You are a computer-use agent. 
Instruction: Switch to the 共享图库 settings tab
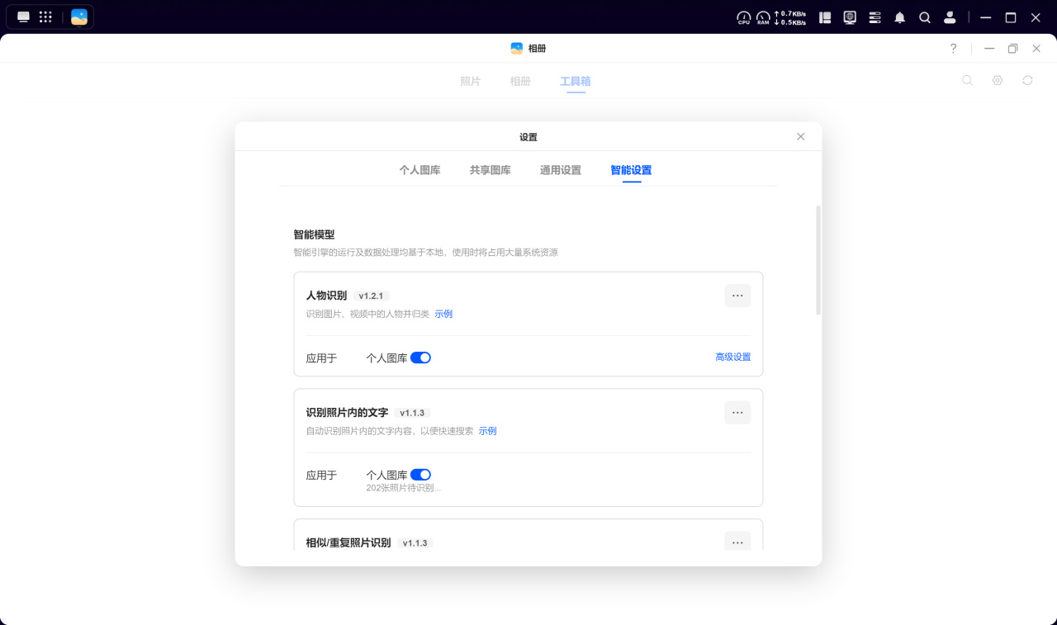click(491, 170)
